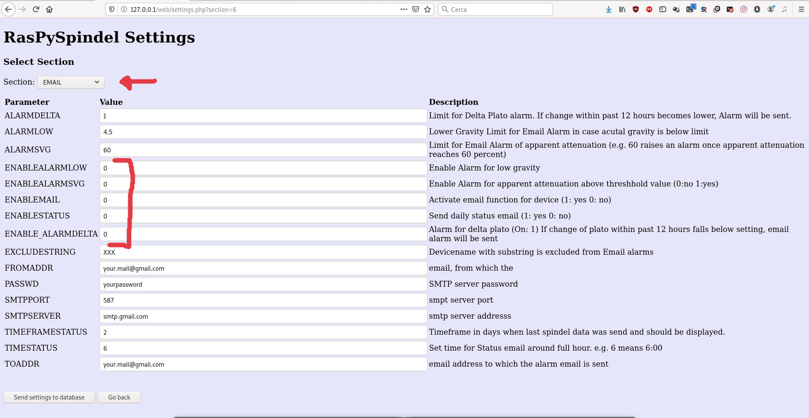Toggle the sidebar view icon
The height and width of the screenshot is (418, 809).
pos(663,9)
